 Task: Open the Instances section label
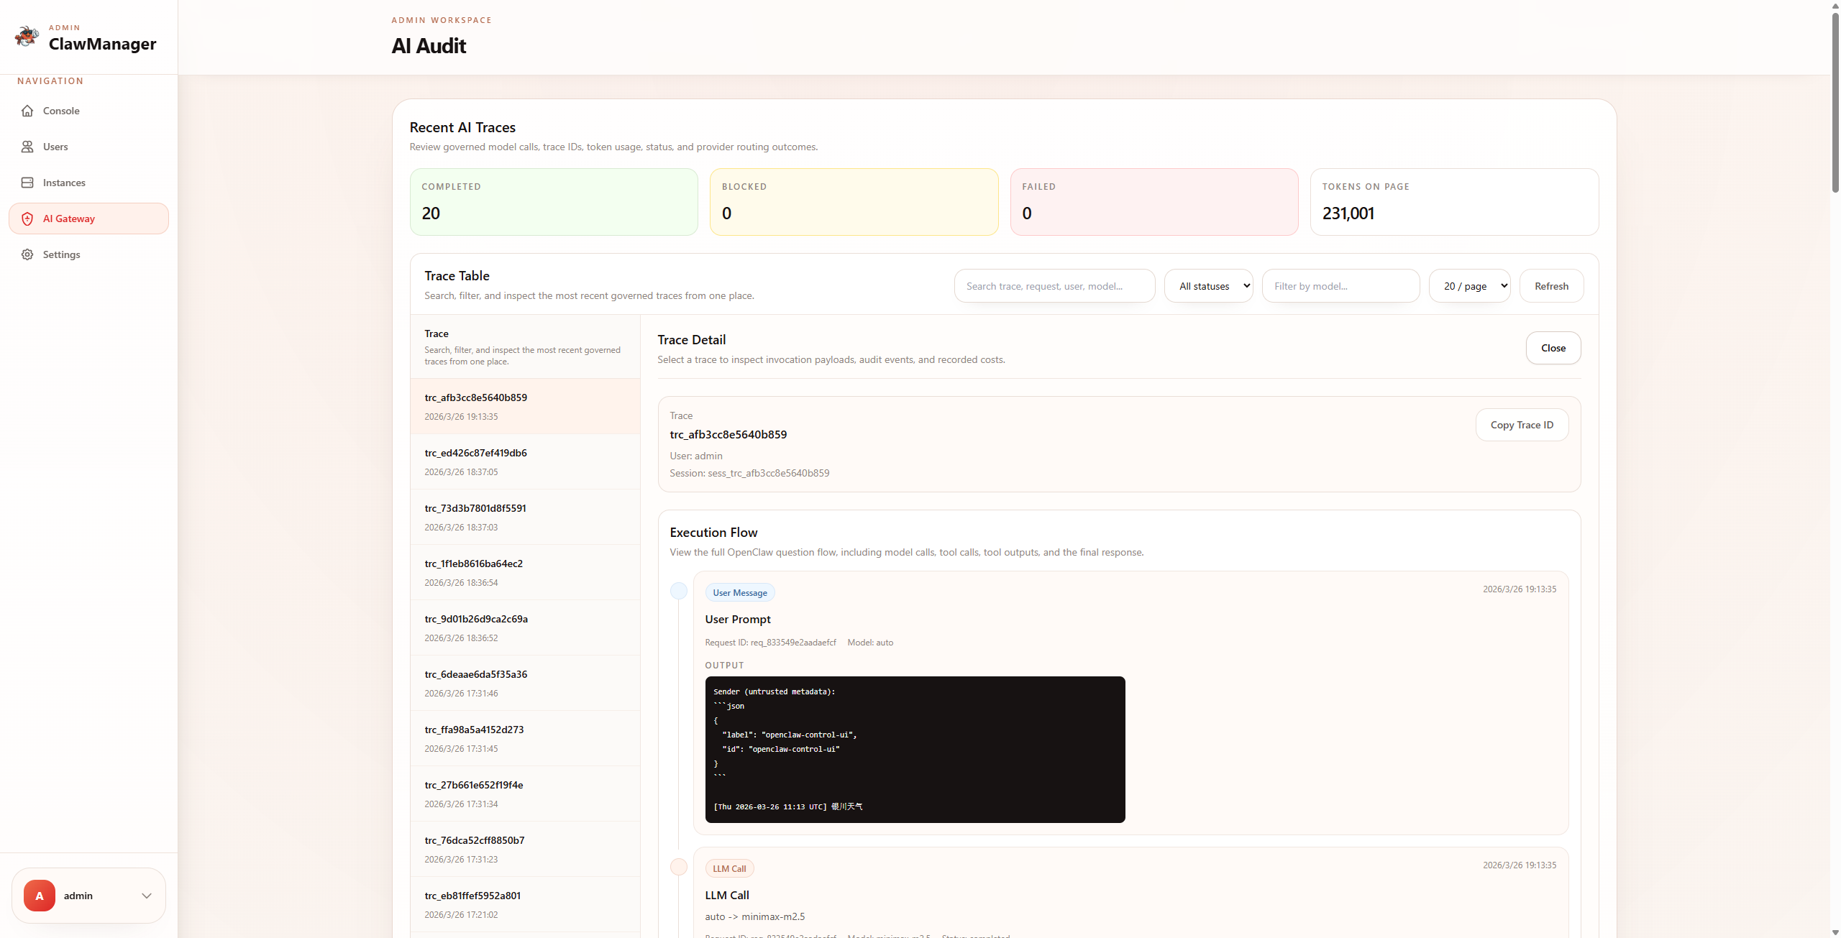click(64, 183)
